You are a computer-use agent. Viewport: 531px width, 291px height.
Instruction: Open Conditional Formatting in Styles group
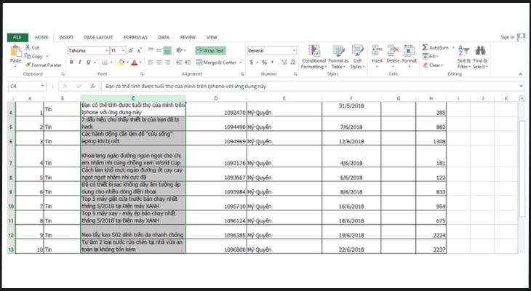314,52
